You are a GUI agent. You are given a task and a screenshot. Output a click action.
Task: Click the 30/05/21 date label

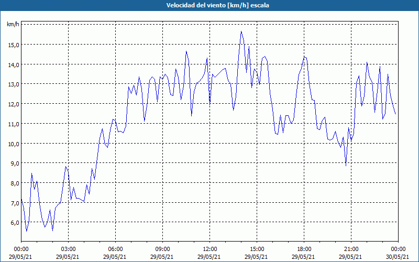tap(398, 257)
